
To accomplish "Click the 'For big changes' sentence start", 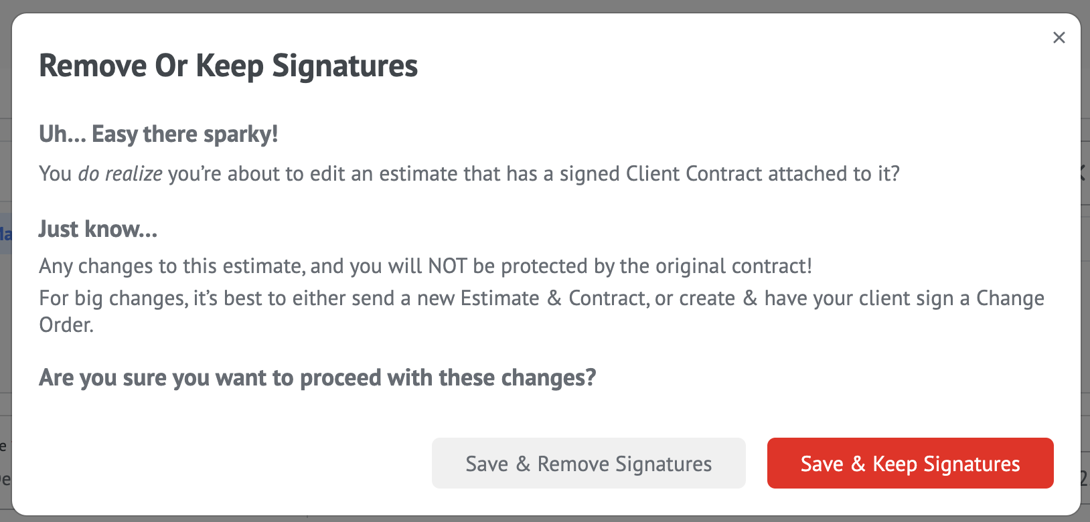I will click(x=112, y=298).
